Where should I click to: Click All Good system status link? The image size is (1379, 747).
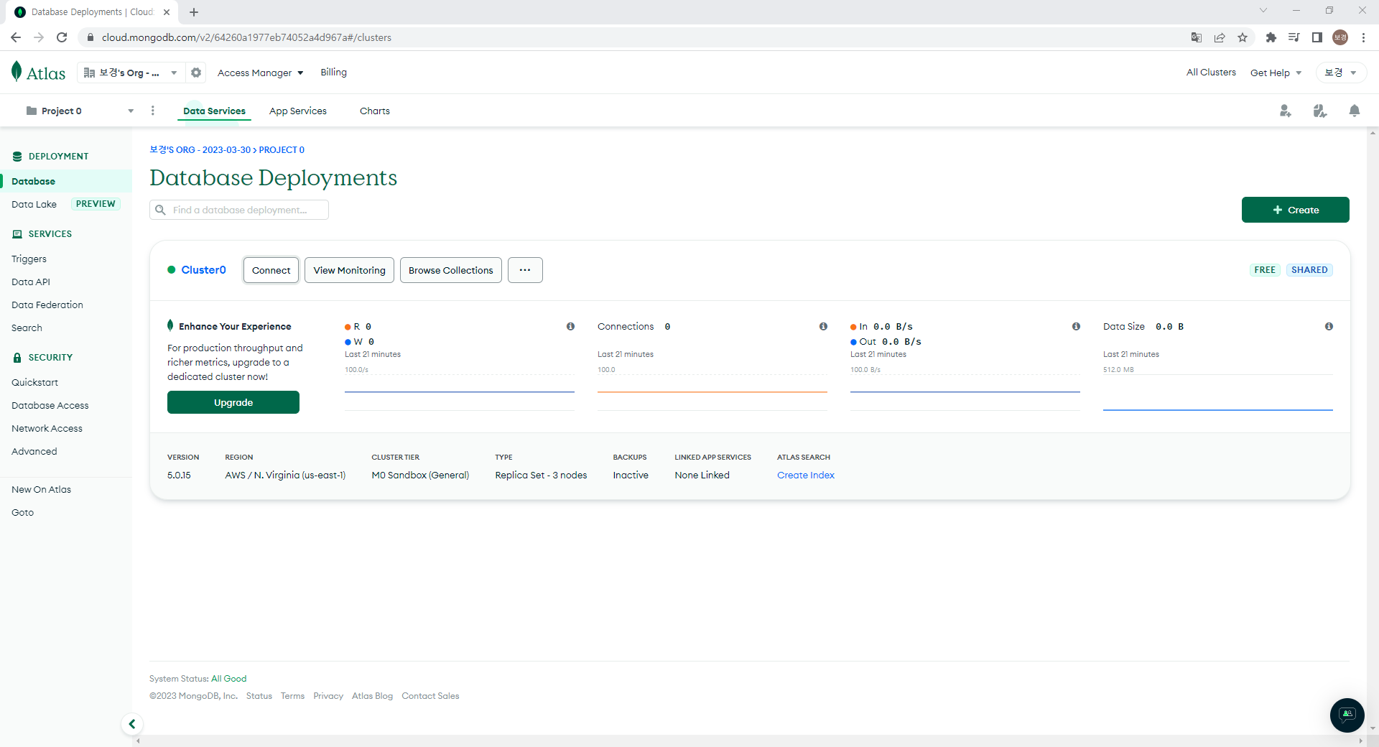click(x=228, y=678)
